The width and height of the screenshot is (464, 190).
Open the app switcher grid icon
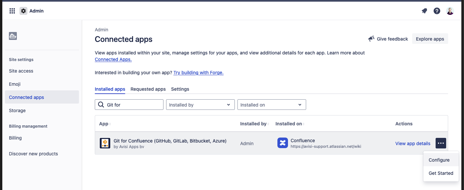pos(12,11)
